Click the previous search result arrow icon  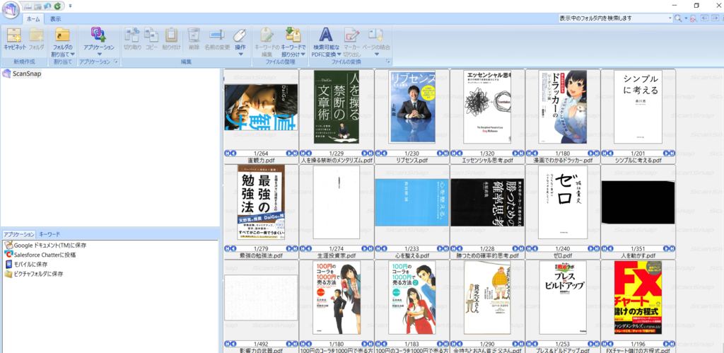705,18
